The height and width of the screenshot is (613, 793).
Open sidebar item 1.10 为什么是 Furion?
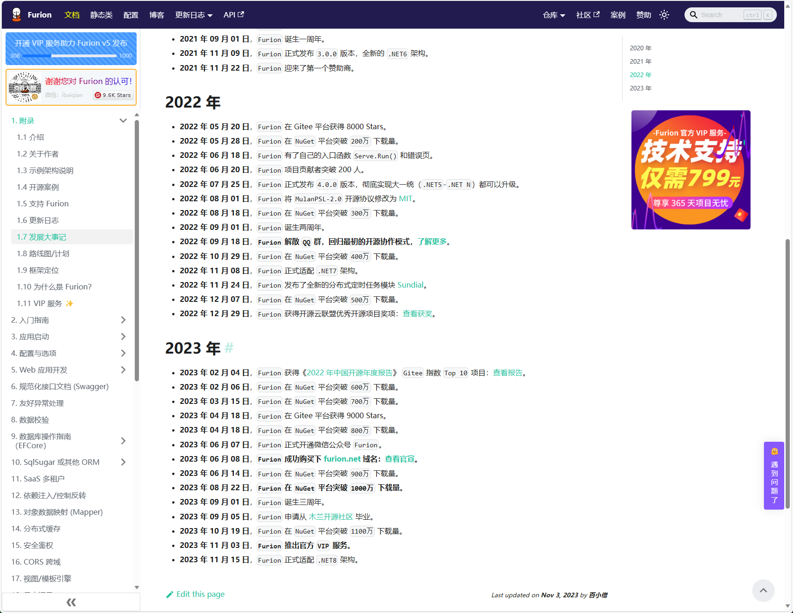pyautogui.click(x=72, y=287)
